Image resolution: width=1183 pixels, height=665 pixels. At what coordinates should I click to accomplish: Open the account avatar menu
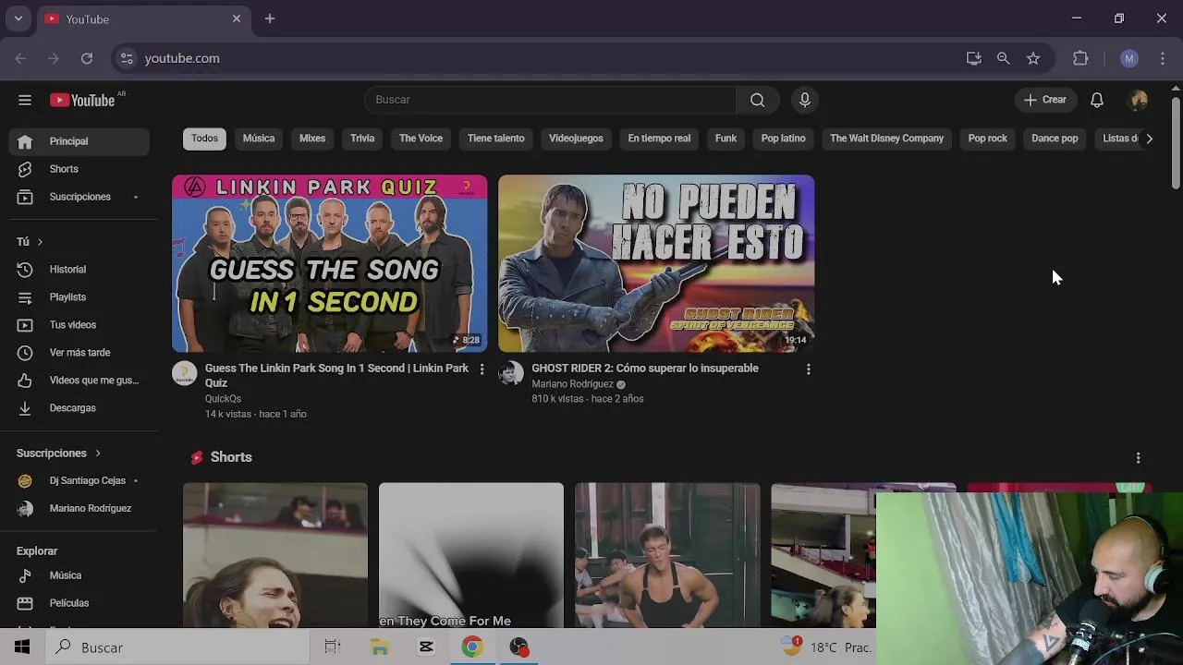[x=1139, y=100]
